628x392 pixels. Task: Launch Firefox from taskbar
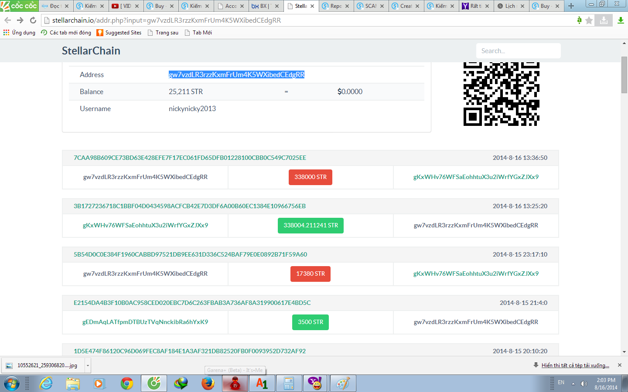208,384
